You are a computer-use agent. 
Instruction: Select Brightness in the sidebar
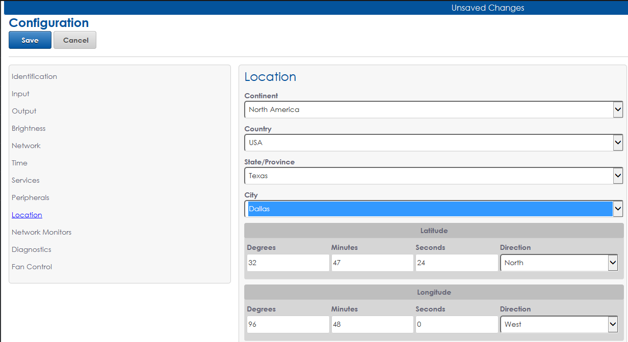click(x=29, y=128)
